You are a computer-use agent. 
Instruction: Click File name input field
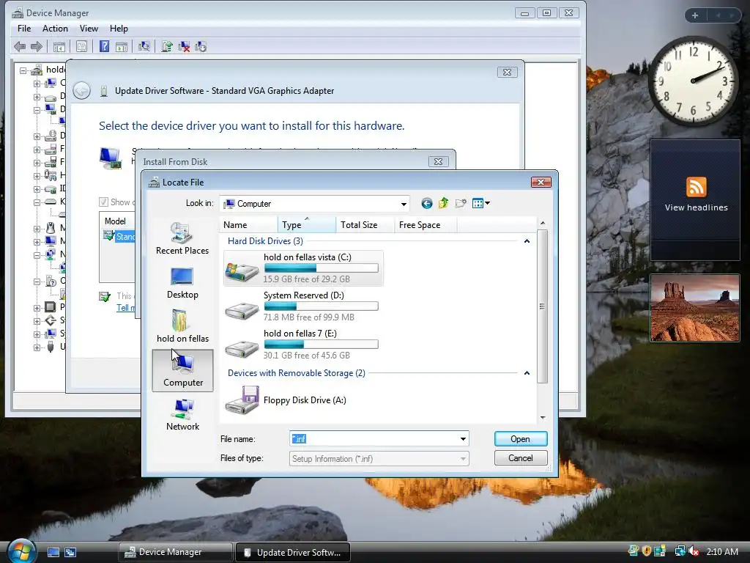click(x=374, y=439)
